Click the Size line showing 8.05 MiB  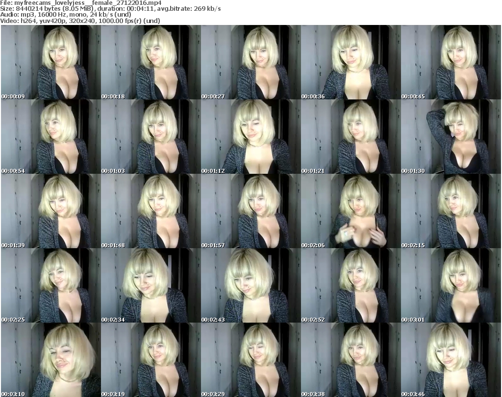tap(110, 9)
